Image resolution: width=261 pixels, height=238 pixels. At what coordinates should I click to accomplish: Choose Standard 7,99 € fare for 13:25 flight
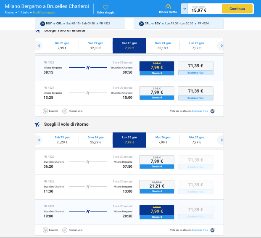[x=156, y=93]
